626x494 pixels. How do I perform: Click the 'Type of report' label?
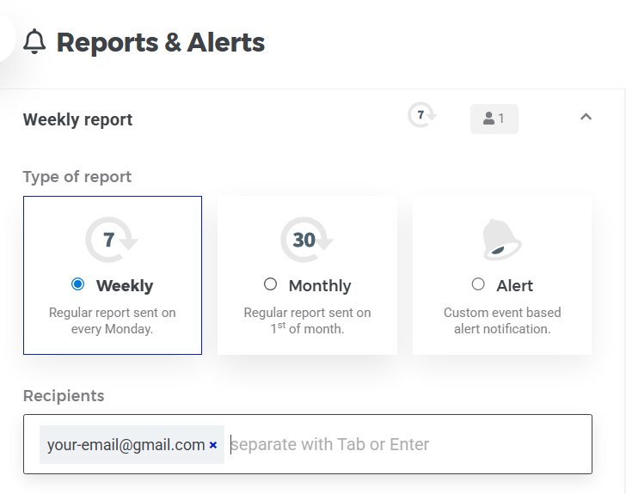77,177
